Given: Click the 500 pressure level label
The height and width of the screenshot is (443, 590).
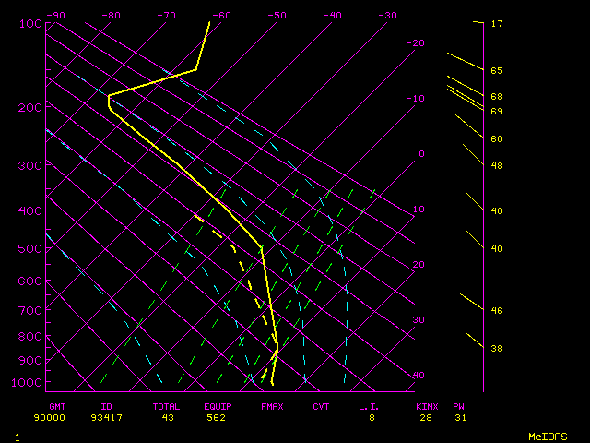Looking at the screenshot, I should 30,249.
